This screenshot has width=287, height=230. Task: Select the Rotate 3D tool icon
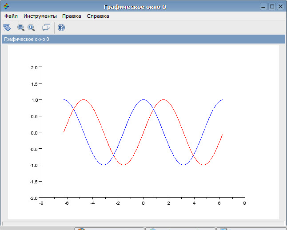[7, 28]
